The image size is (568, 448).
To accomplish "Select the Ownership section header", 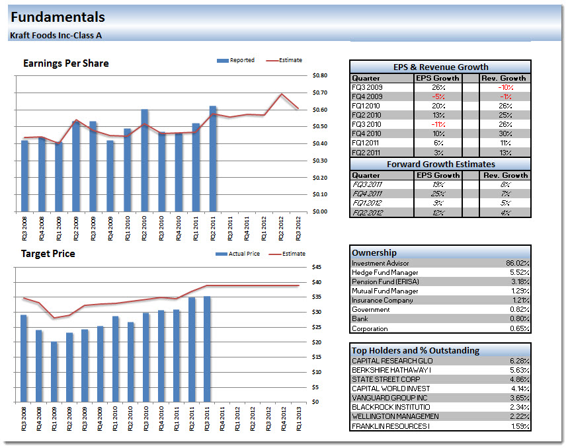I will coord(440,252).
